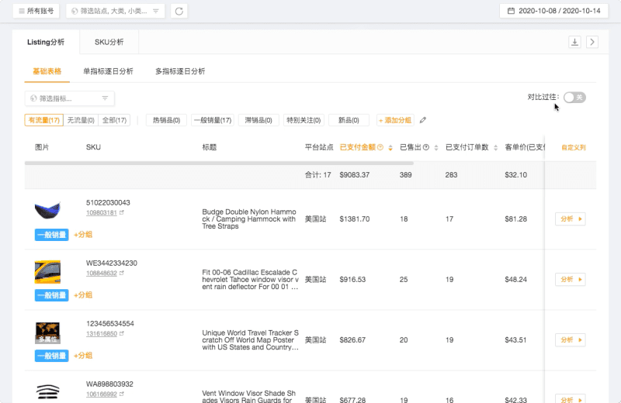
Task: Click the right arrow icon beside download
Action: pyautogui.click(x=592, y=42)
